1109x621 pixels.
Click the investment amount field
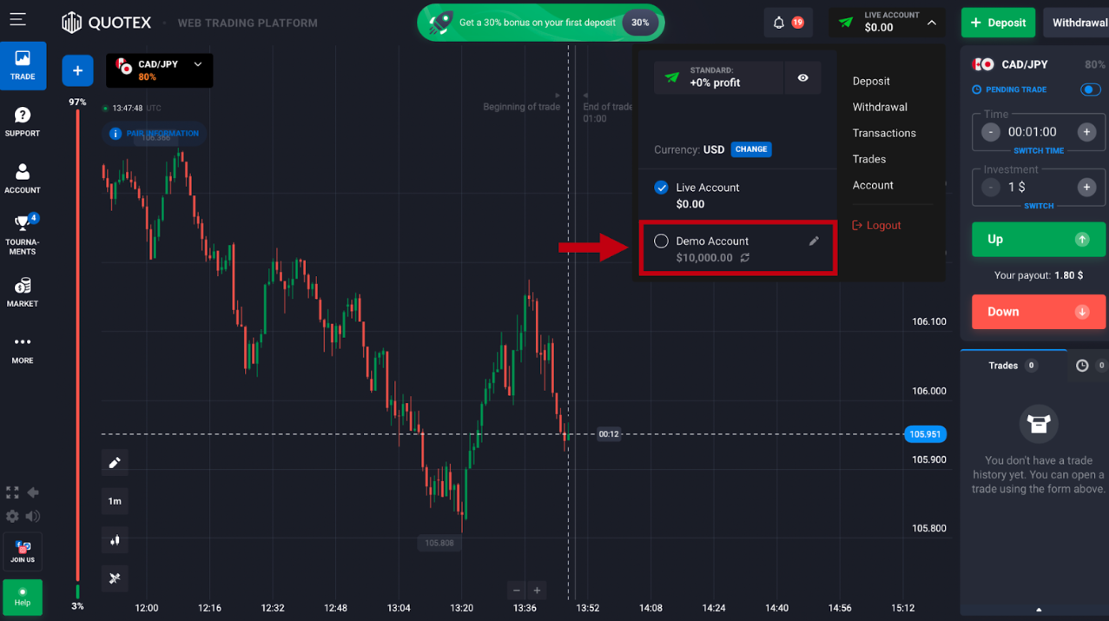(1039, 187)
